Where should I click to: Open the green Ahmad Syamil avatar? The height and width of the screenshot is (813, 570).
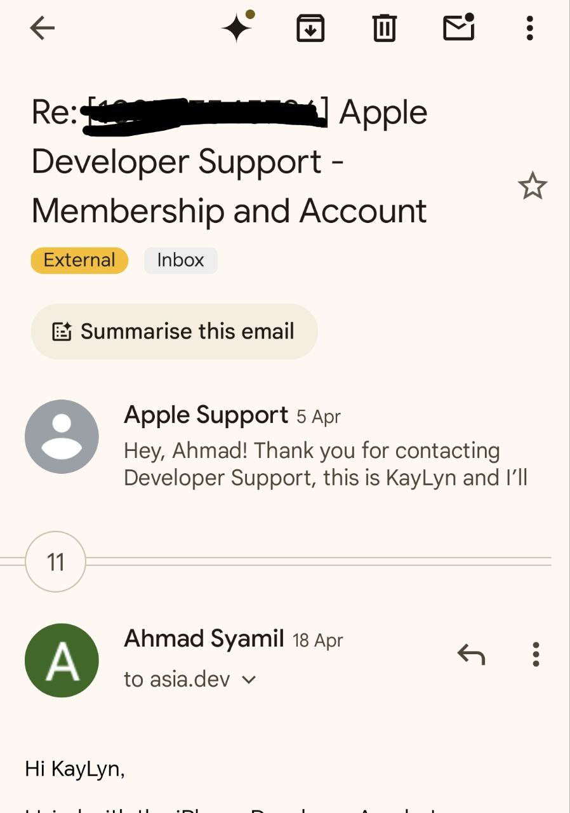[62, 661]
